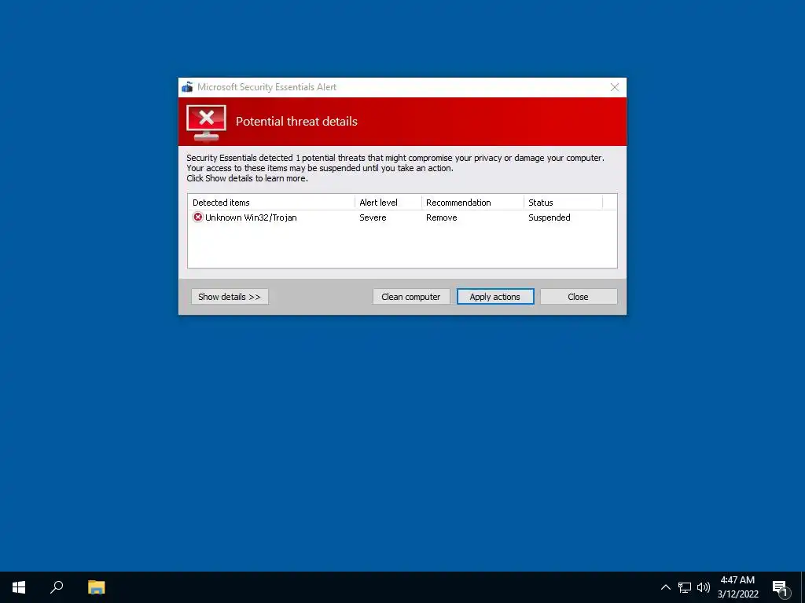The width and height of the screenshot is (805, 603).
Task: Open the volume speaker tray icon
Action: click(x=704, y=587)
